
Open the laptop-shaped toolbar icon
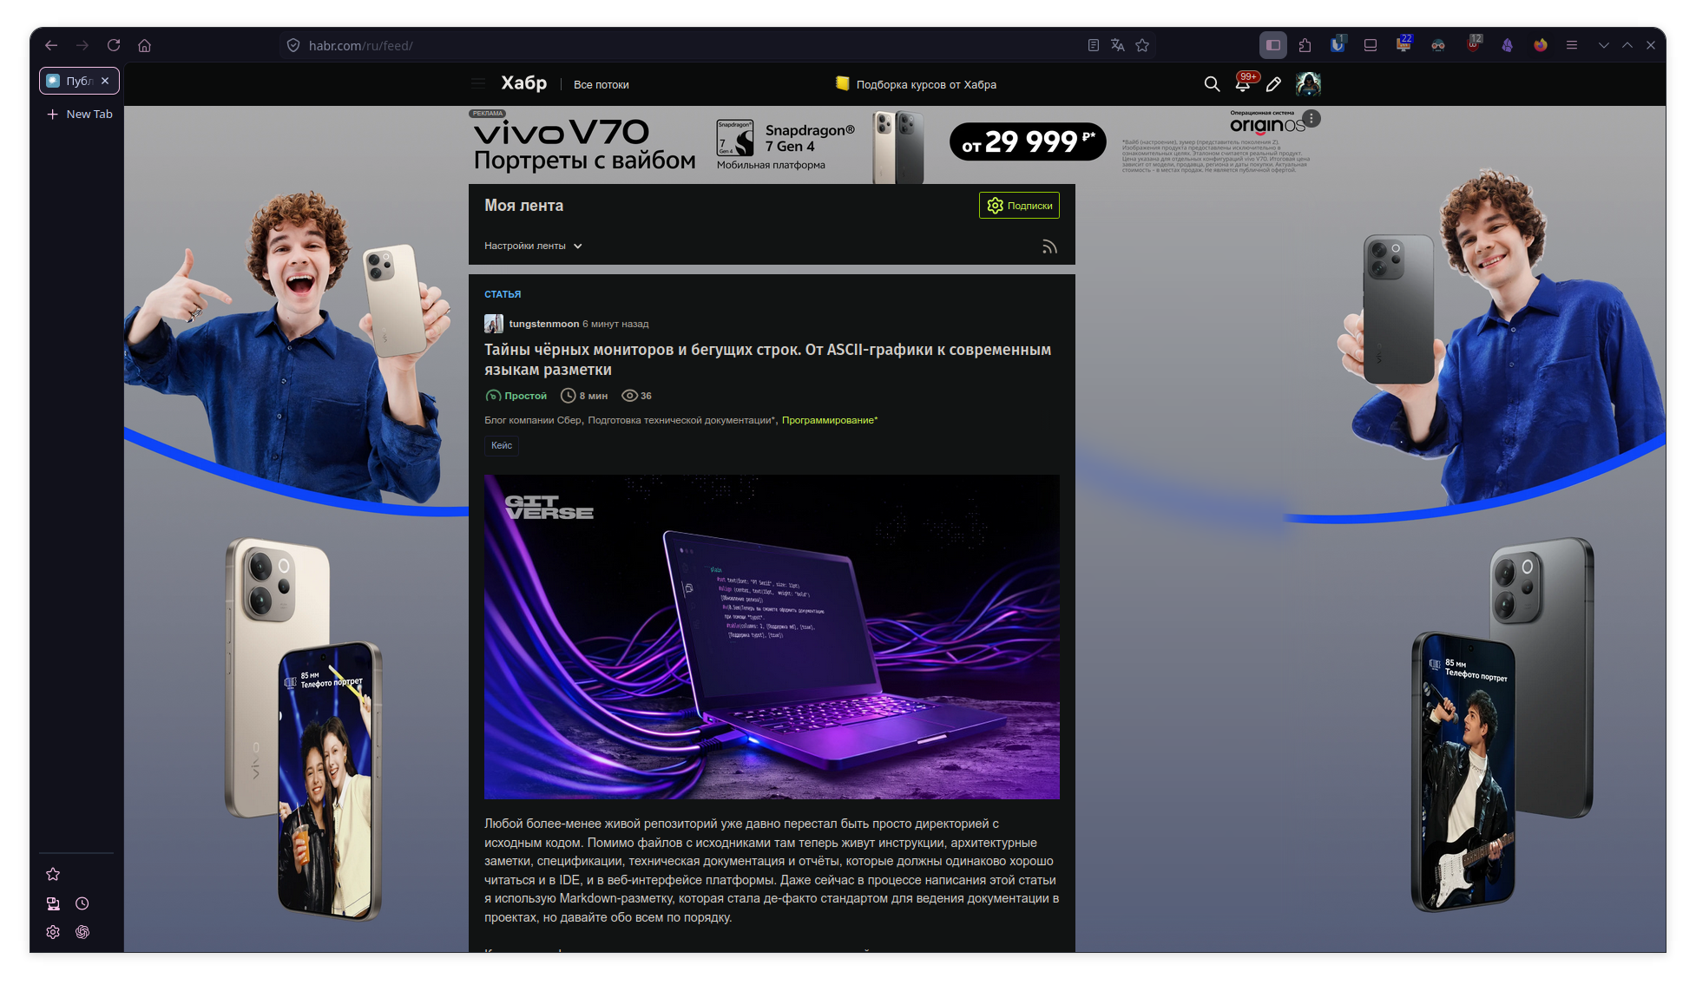pos(1371,45)
